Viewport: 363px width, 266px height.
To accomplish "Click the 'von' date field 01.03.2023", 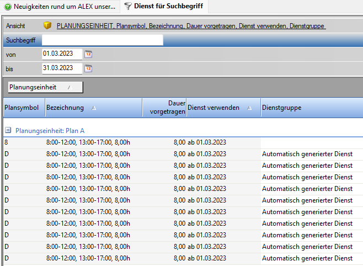I will pos(62,54).
